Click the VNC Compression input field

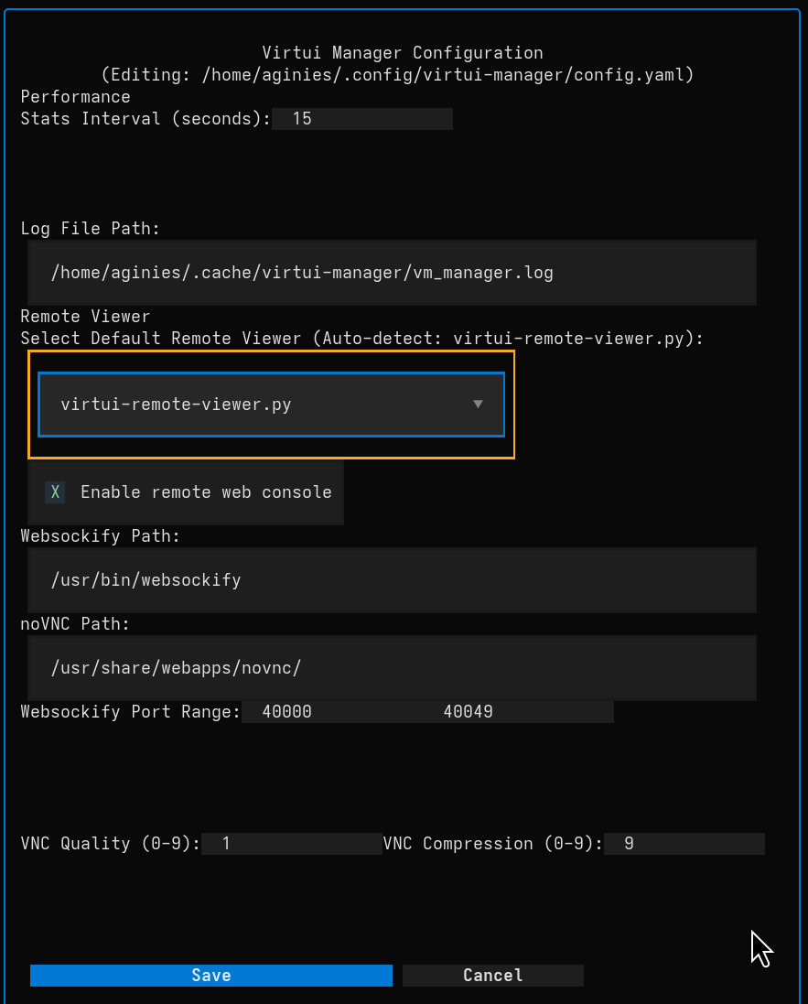[x=684, y=843]
